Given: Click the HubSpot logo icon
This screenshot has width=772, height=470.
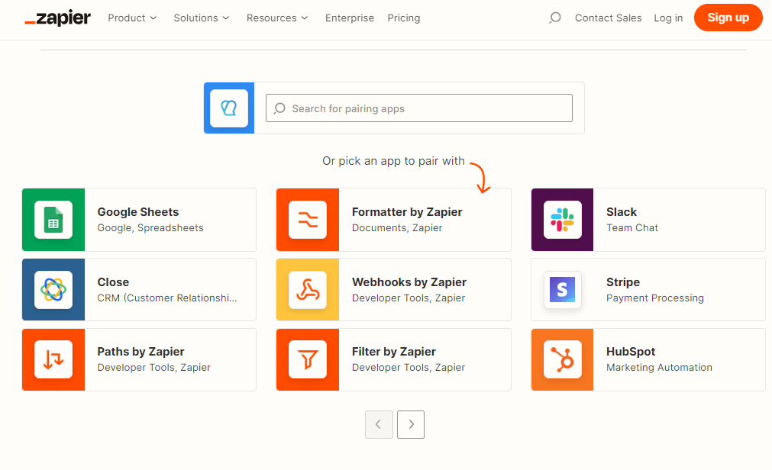Looking at the screenshot, I should (562, 359).
